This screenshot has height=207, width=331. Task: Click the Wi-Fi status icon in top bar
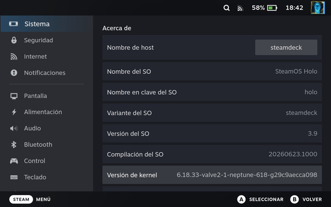tap(240, 8)
